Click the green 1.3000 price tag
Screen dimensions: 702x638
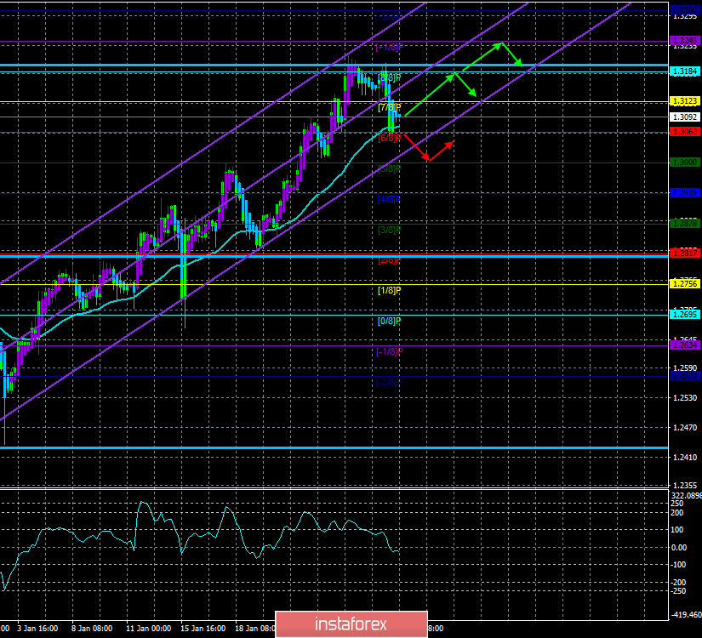pyautogui.click(x=683, y=162)
